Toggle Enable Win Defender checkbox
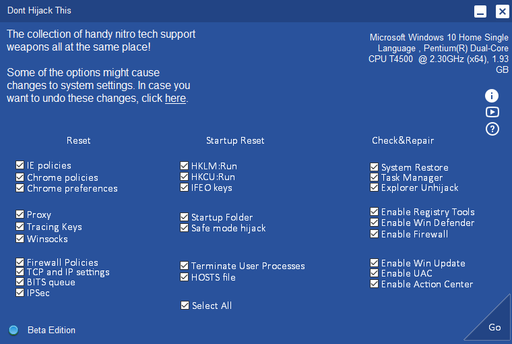 point(374,223)
